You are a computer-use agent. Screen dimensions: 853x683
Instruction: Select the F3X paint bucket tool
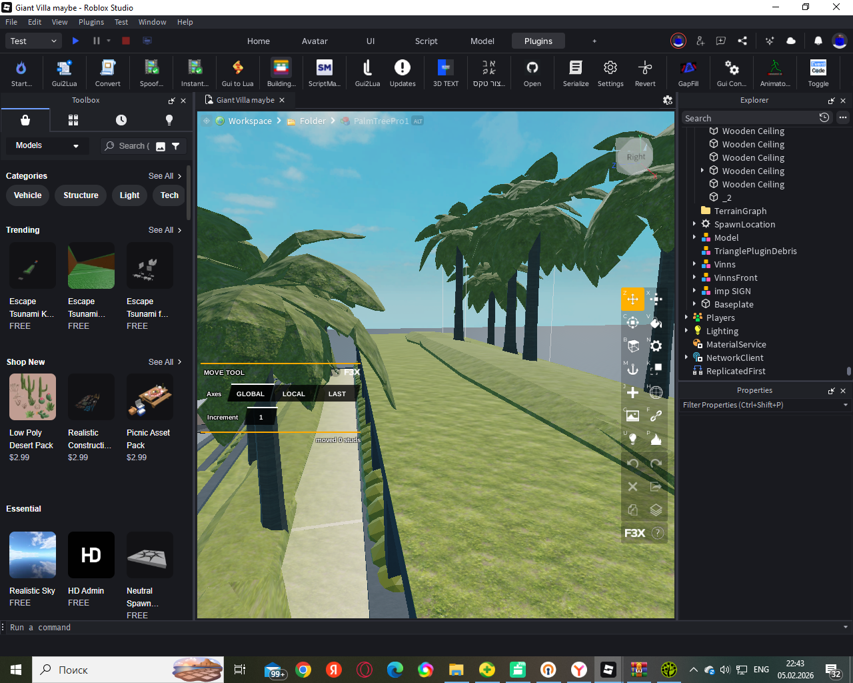click(x=656, y=323)
